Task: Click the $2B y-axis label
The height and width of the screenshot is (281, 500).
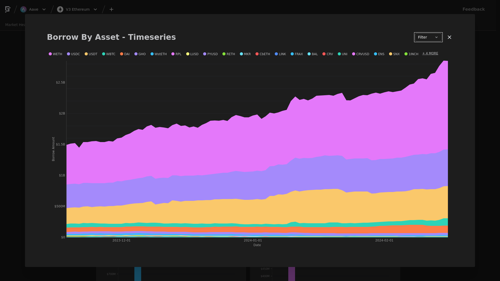Action: (x=62, y=113)
